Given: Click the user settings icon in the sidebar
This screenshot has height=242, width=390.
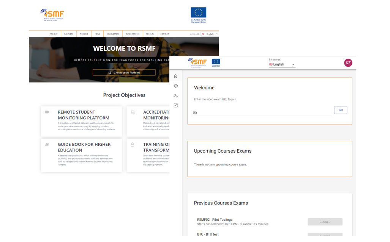Looking at the screenshot, I should 175,95.
